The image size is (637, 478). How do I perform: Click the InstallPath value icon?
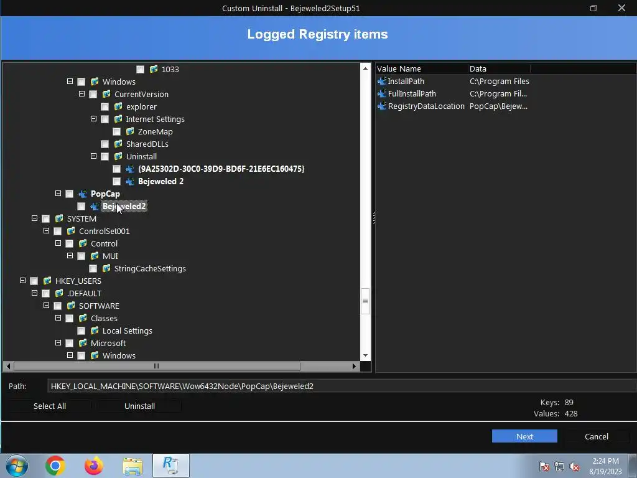coord(381,82)
